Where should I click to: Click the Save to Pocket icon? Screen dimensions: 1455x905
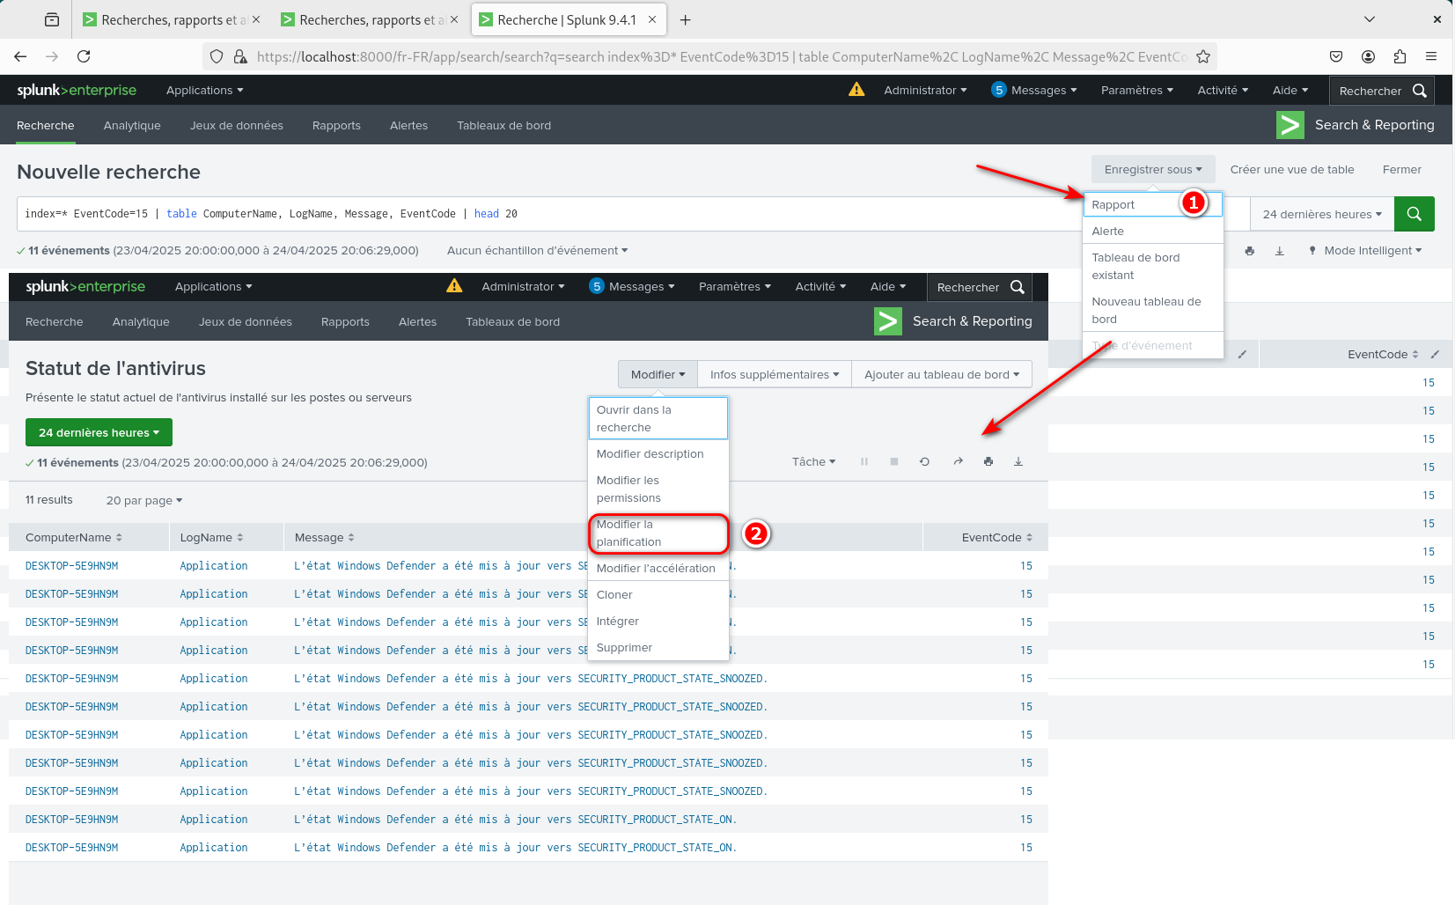1336,56
